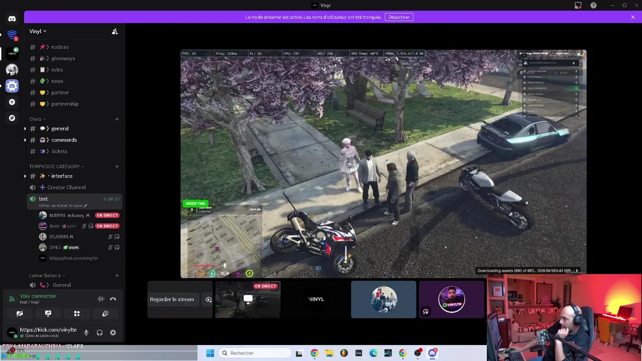Open the giveaways channel
The image size is (642, 361).
[x=73, y=58]
